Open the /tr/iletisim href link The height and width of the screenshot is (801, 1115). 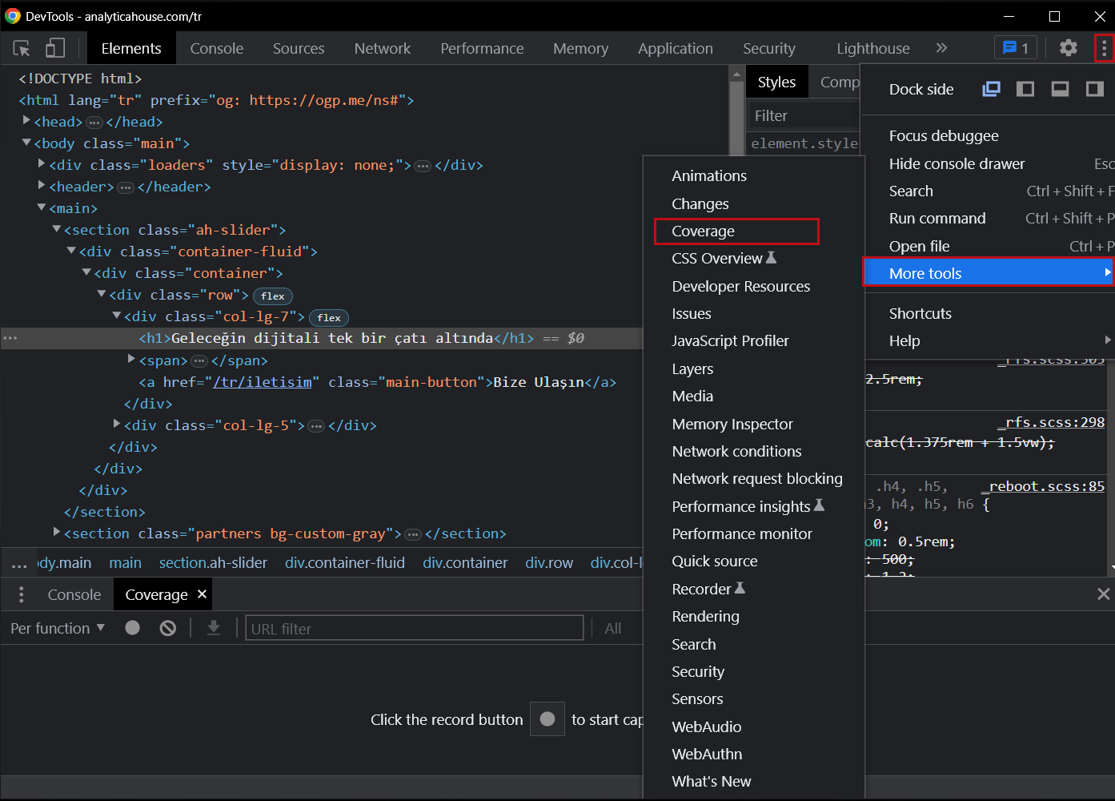pyautogui.click(x=263, y=382)
